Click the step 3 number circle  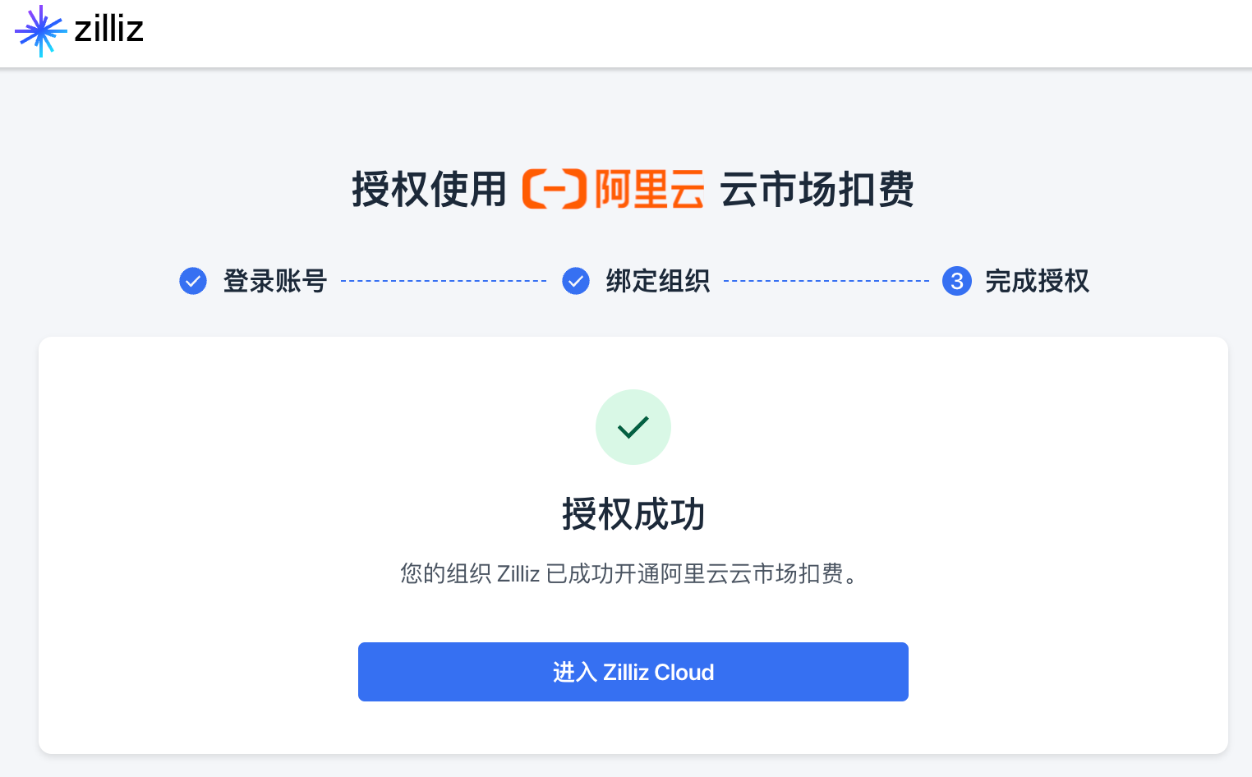[x=957, y=281]
